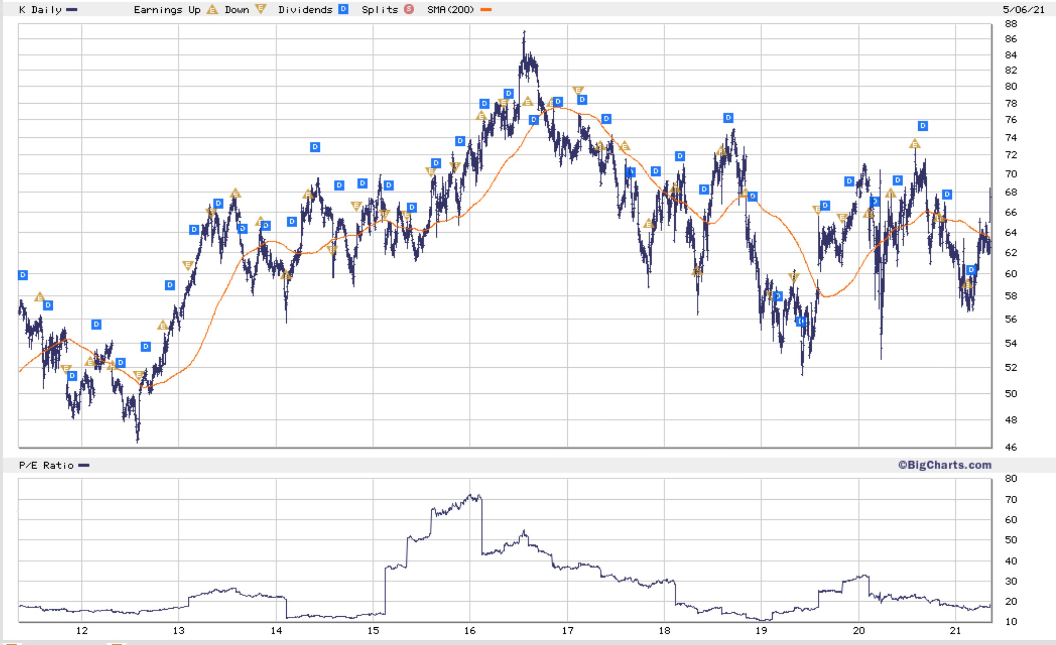Click the 88 price label on y-axis
This screenshot has width=1056, height=645.
1010,24
